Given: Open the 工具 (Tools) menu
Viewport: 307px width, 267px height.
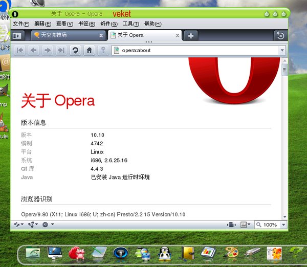Looking at the screenshot, I should [130, 24].
